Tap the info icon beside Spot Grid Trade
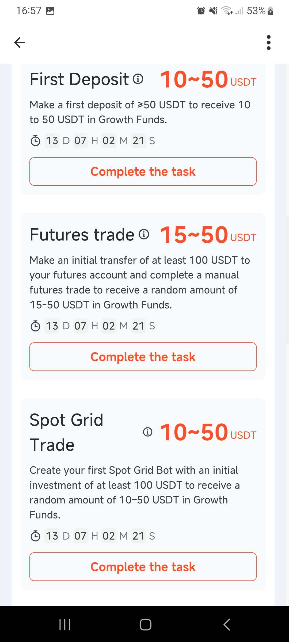The image size is (289, 642). [x=148, y=432]
